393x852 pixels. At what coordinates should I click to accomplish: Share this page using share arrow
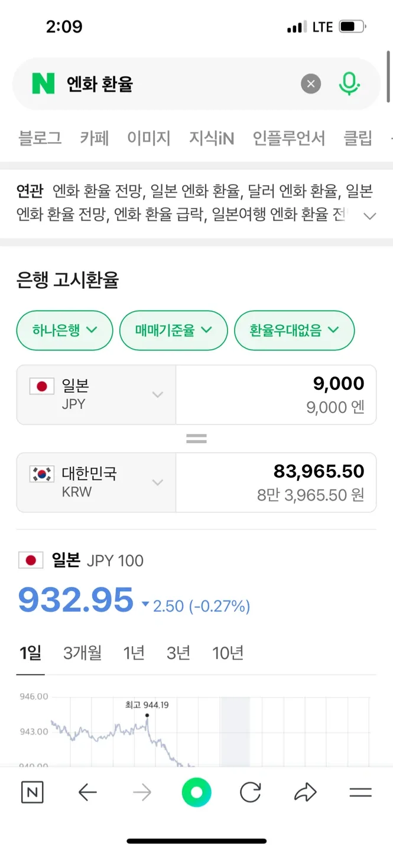[306, 792]
